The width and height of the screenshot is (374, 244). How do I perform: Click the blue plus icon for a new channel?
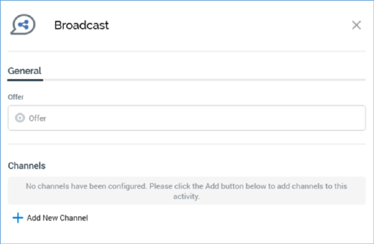(x=18, y=218)
